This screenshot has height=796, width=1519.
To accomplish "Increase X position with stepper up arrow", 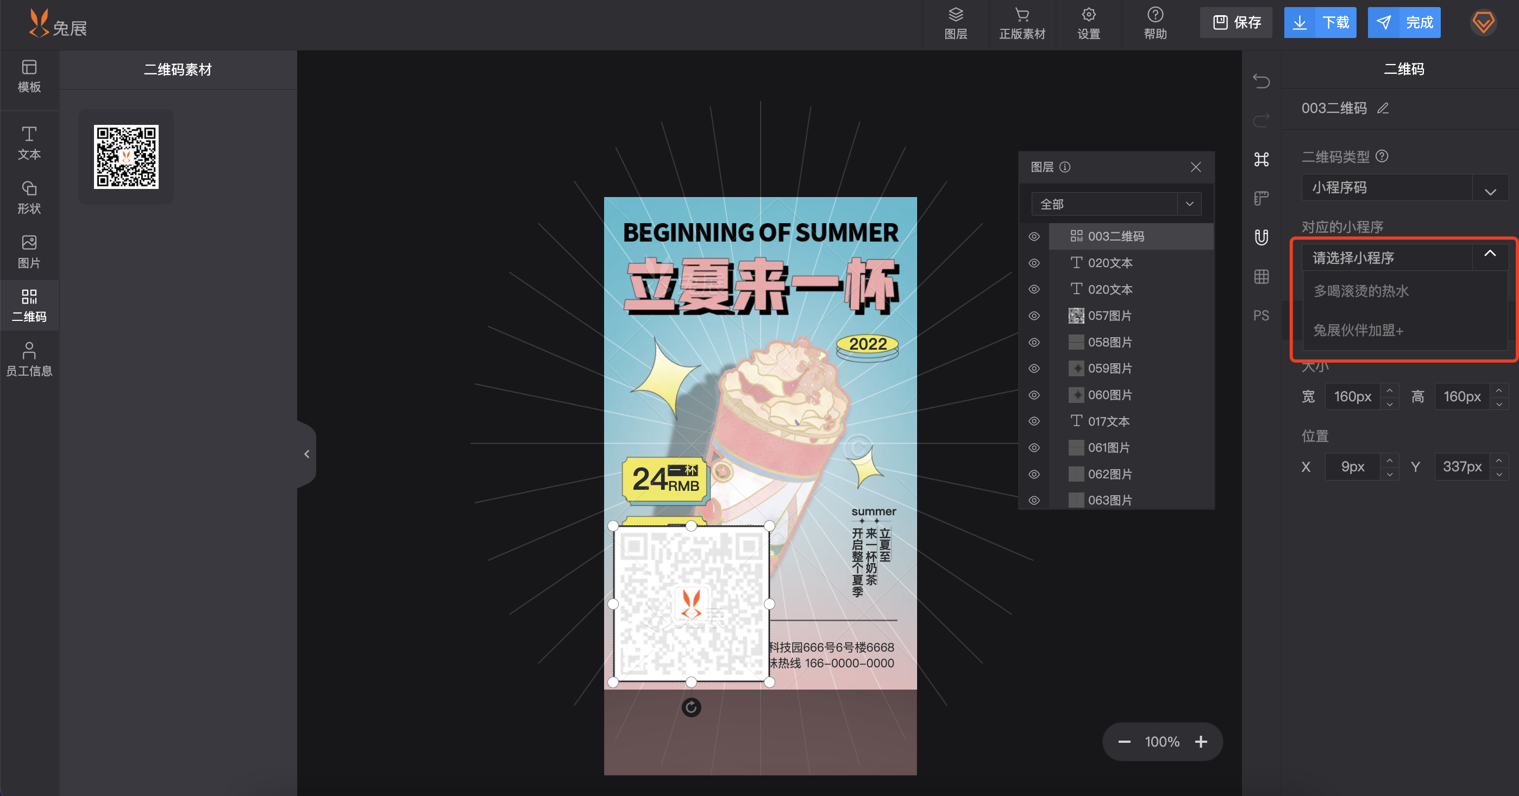I will (1390, 460).
